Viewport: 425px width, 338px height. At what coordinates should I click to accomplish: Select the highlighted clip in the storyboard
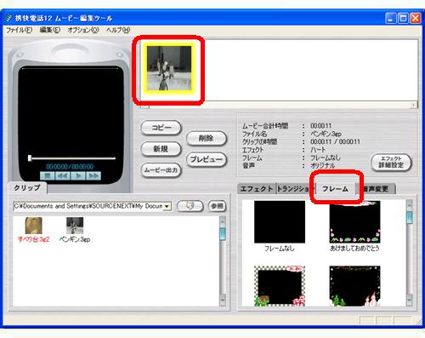pyautogui.click(x=169, y=68)
